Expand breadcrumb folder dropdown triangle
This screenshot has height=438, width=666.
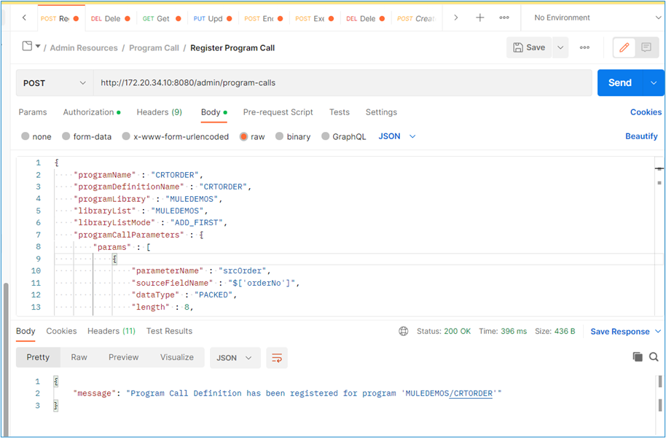click(x=38, y=47)
